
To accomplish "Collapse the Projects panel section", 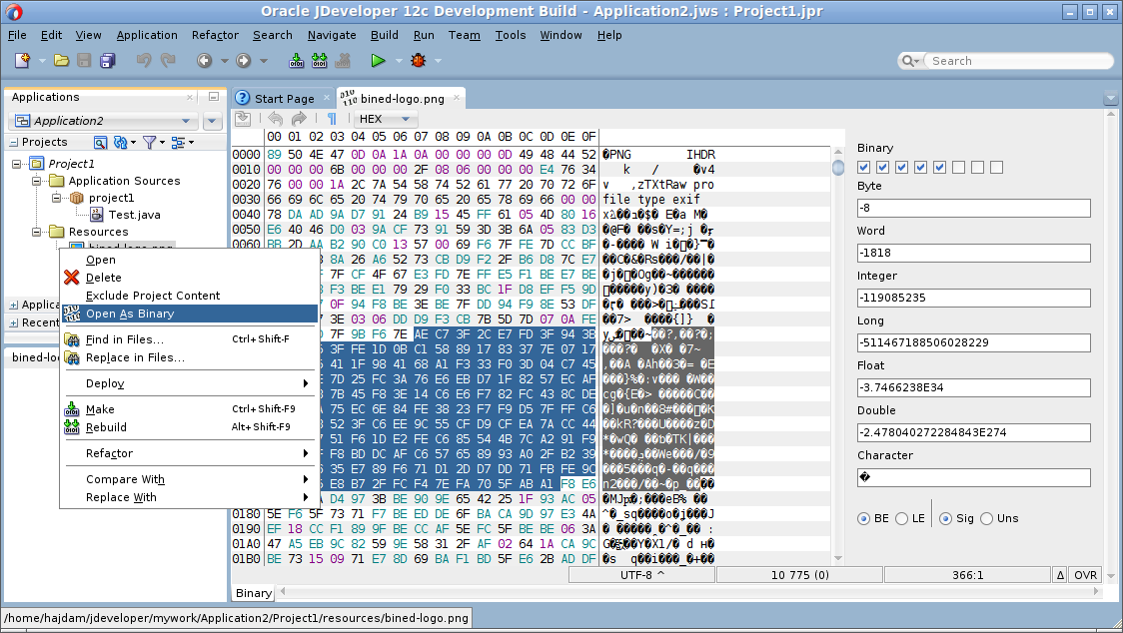I will tap(14, 143).
